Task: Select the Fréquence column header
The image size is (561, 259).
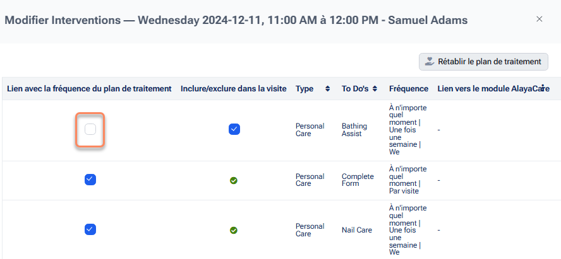Action: coord(409,89)
